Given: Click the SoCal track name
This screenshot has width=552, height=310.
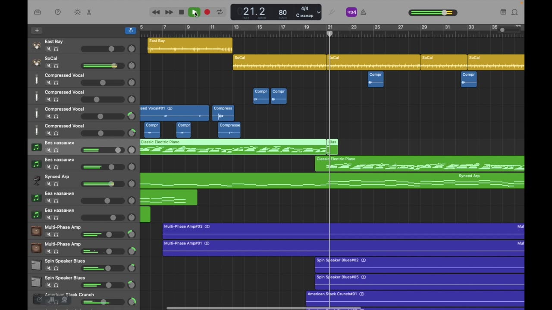Looking at the screenshot, I should click(51, 58).
